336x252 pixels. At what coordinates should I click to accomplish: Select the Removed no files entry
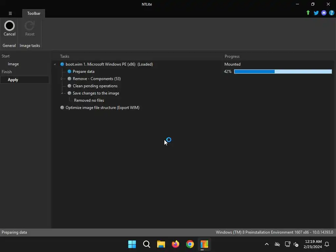[x=89, y=100]
